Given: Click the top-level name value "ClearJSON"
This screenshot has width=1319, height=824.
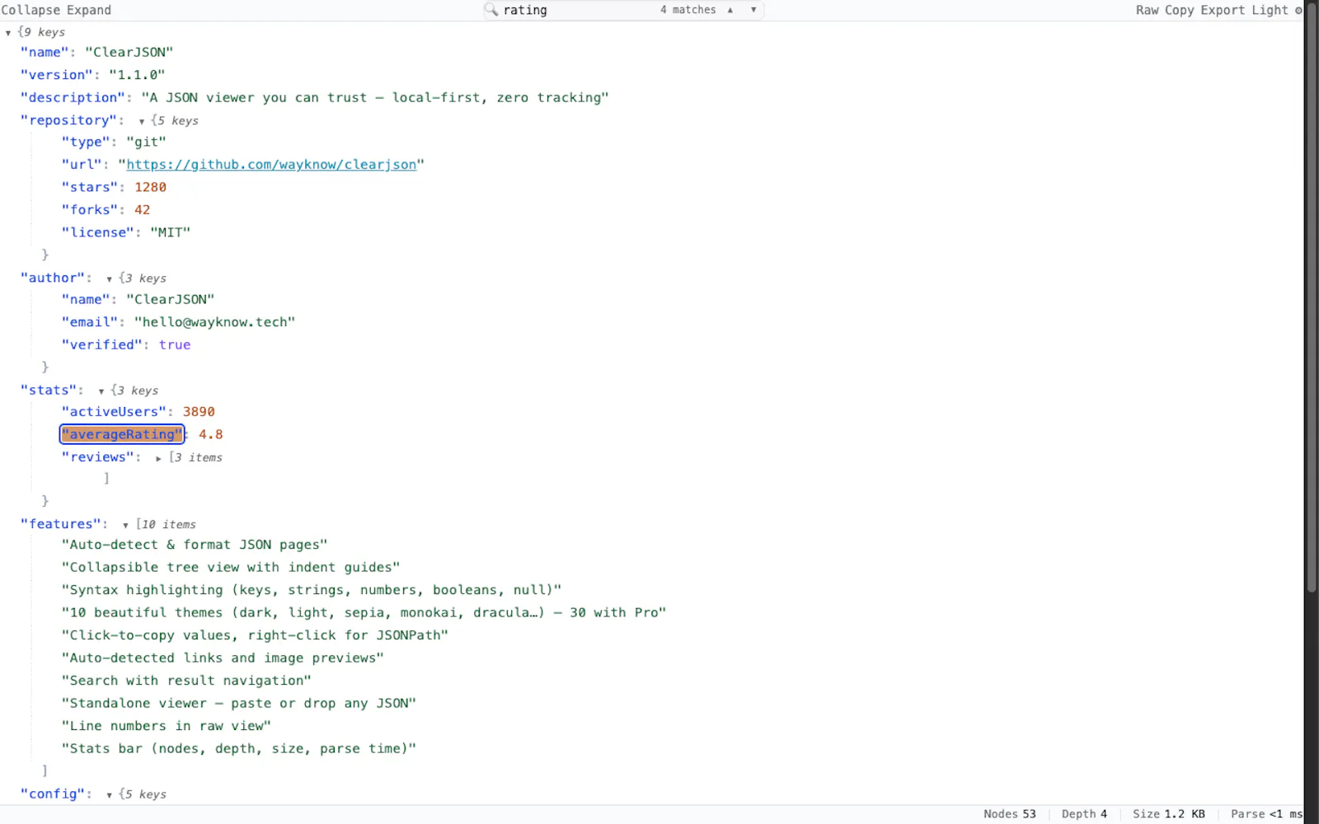Looking at the screenshot, I should pyautogui.click(x=129, y=52).
